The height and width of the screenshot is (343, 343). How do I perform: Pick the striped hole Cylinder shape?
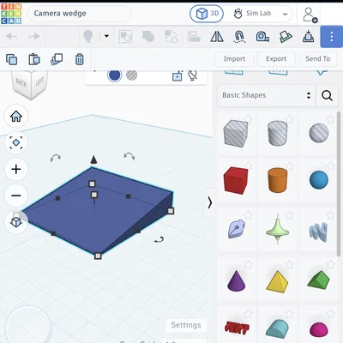click(x=277, y=133)
